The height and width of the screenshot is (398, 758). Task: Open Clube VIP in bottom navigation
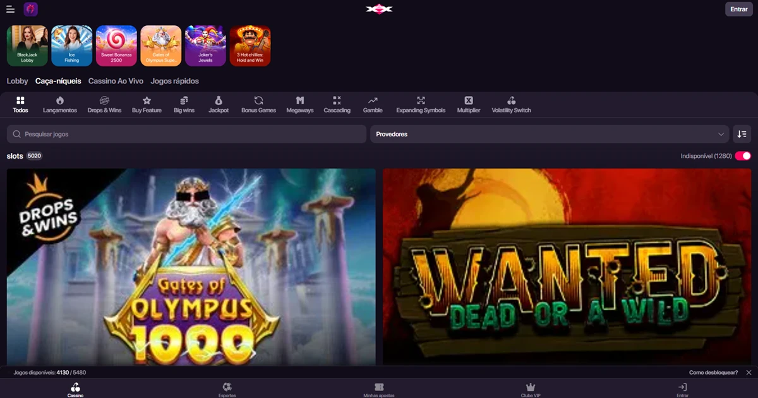click(x=531, y=389)
